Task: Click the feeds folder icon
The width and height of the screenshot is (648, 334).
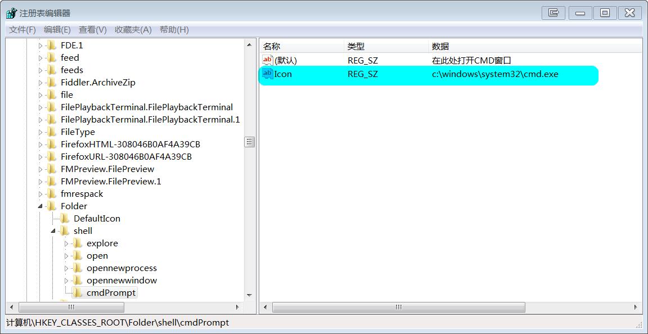Action: (x=52, y=70)
